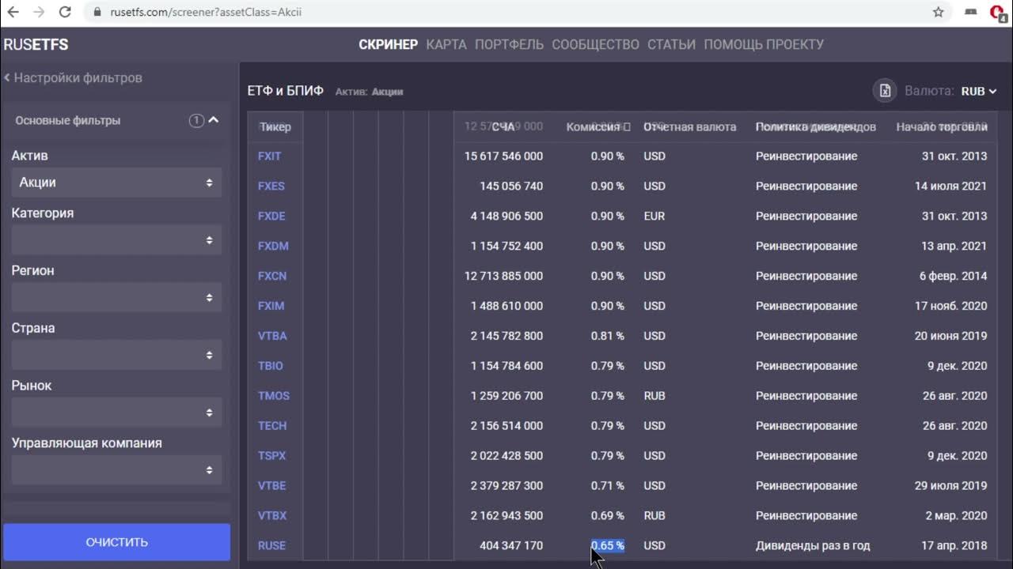
Task: Open the VTBX ticker link
Action: click(272, 516)
